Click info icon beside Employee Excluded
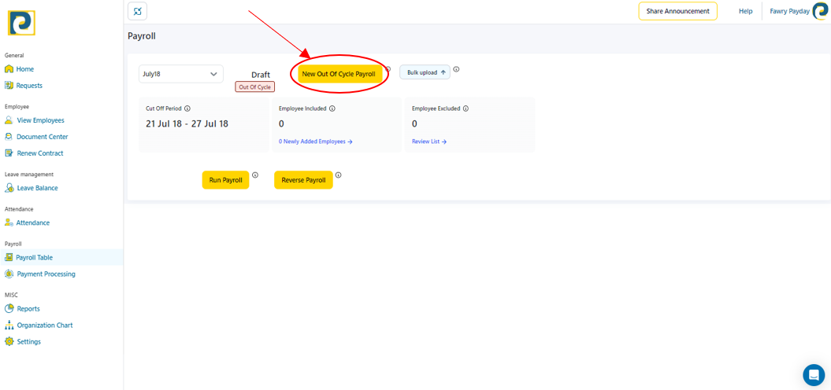Viewport: 831px width, 390px height. coord(466,109)
